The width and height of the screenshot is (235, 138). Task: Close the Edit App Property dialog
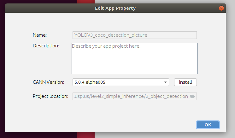[222, 8]
